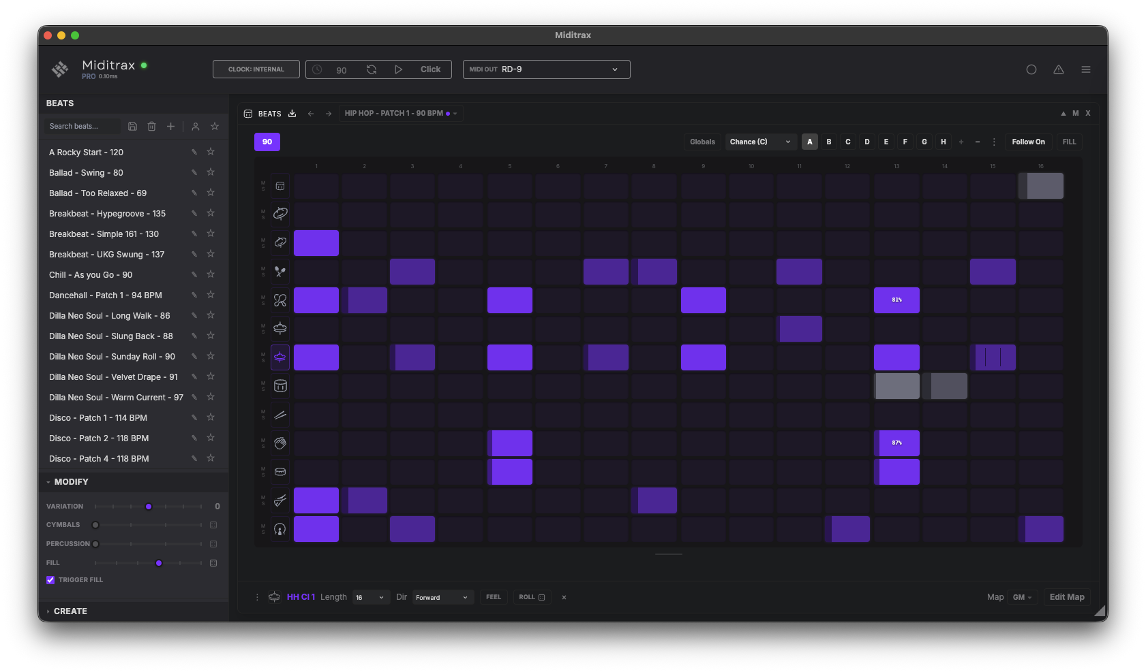Select the rimshot track icon above kick
Screen dimensions: 1146x672
point(280,500)
